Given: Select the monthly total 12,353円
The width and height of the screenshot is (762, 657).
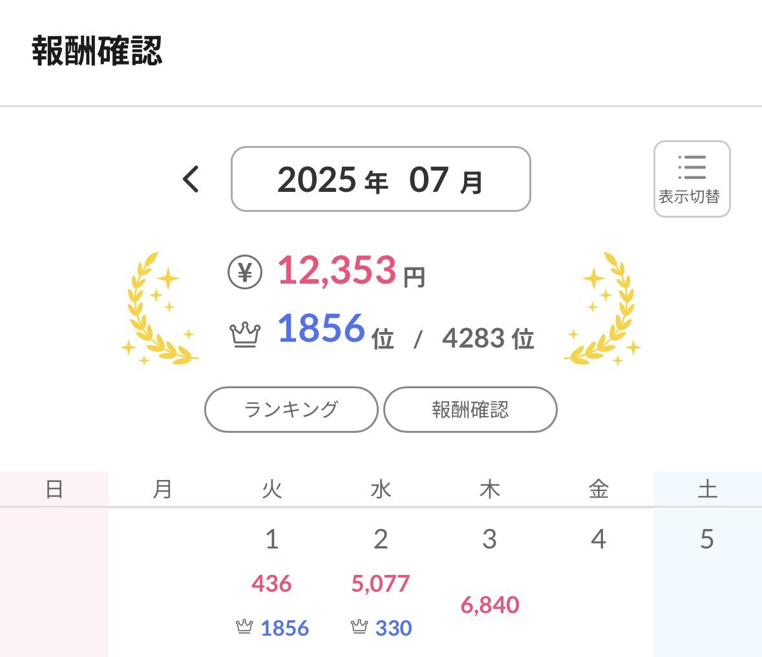Looking at the screenshot, I should point(352,270).
